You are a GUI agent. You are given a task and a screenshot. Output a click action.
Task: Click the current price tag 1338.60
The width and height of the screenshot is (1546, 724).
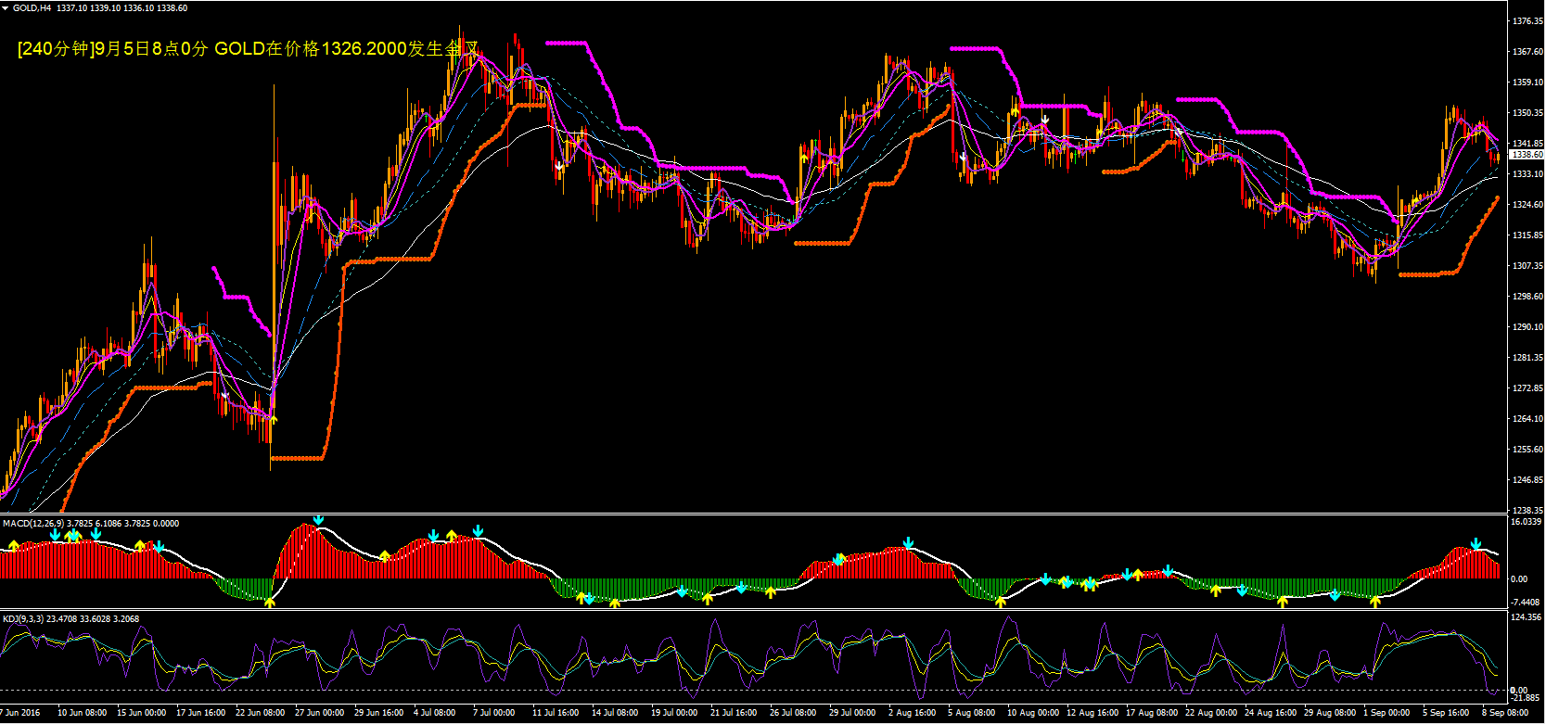tap(1526, 155)
